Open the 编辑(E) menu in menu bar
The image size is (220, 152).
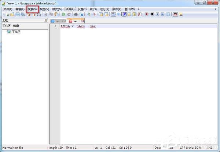click(20, 9)
